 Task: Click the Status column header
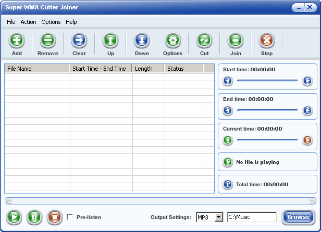(x=184, y=69)
